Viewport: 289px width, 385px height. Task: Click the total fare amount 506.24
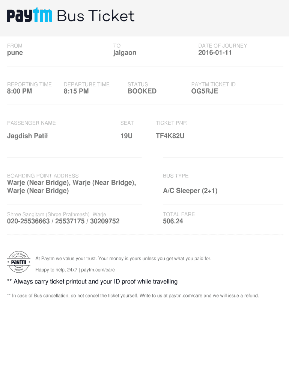pyautogui.click(x=173, y=221)
